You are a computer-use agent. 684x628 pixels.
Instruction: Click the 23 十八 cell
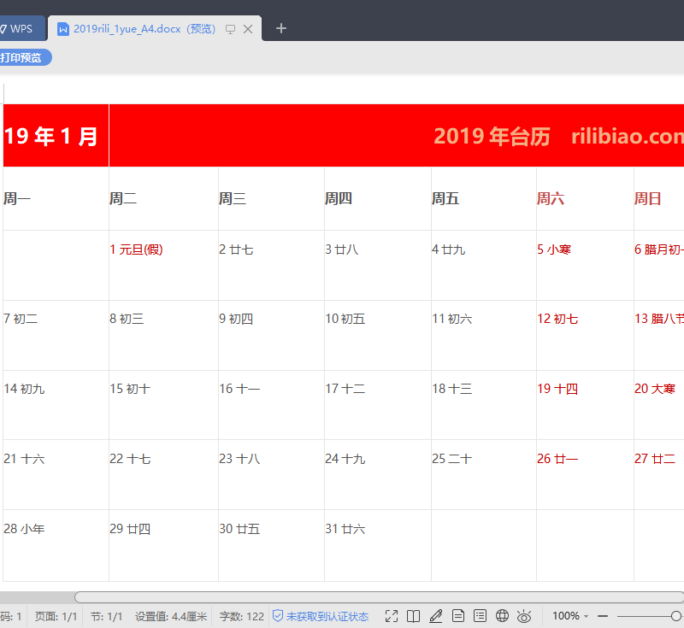(x=271, y=474)
